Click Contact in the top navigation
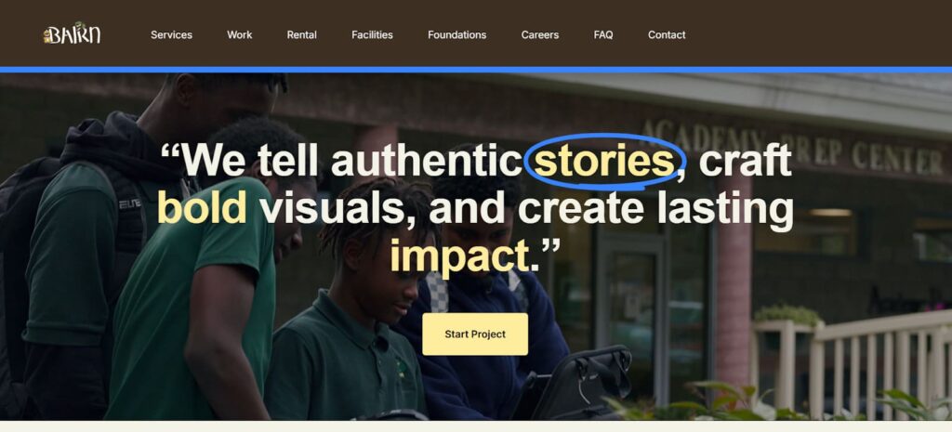This screenshot has width=952, height=432. (x=667, y=34)
